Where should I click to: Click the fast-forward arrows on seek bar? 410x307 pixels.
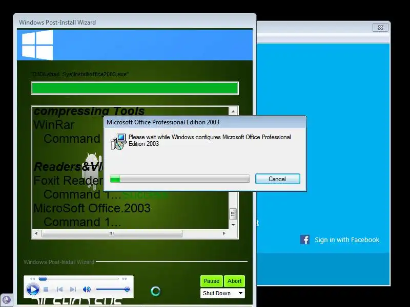point(125,279)
